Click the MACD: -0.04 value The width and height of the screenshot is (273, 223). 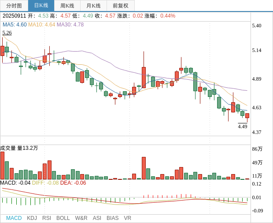coord(15,183)
